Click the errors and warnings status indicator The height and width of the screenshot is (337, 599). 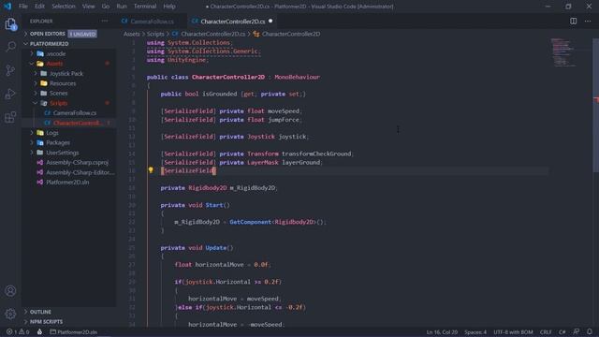[x=18, y=332]
